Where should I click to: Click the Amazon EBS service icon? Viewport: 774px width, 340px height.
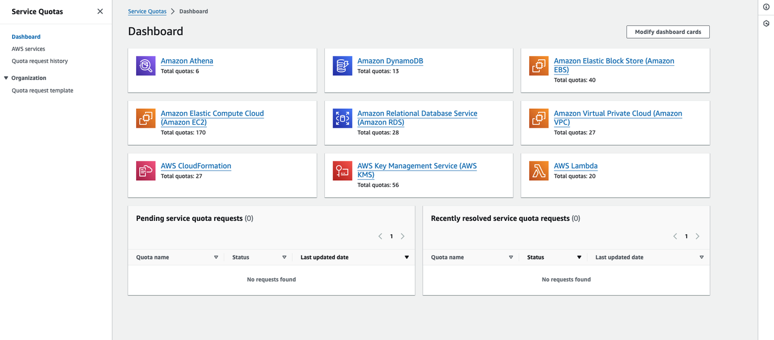[x=539, y=66]
